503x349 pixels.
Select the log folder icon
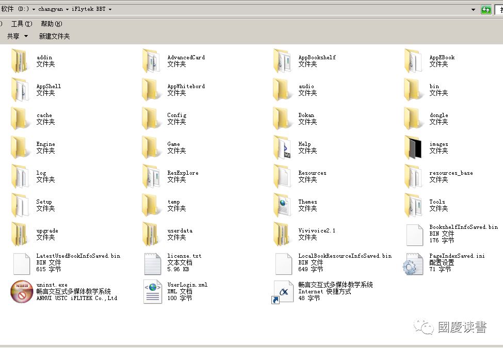(x=20, y=176)
